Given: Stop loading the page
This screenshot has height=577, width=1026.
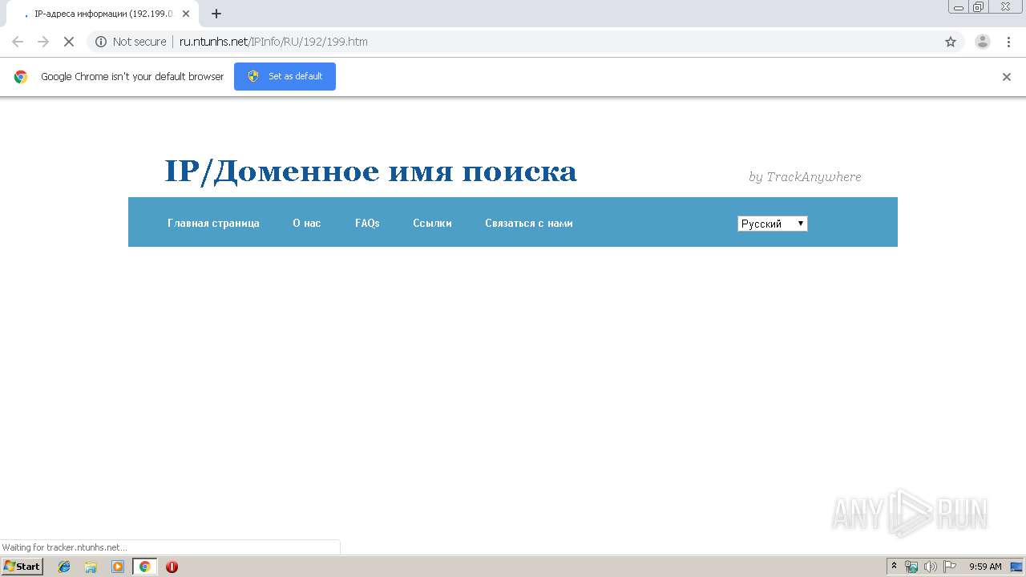Looking at the screenshot, I should [69, 42].
